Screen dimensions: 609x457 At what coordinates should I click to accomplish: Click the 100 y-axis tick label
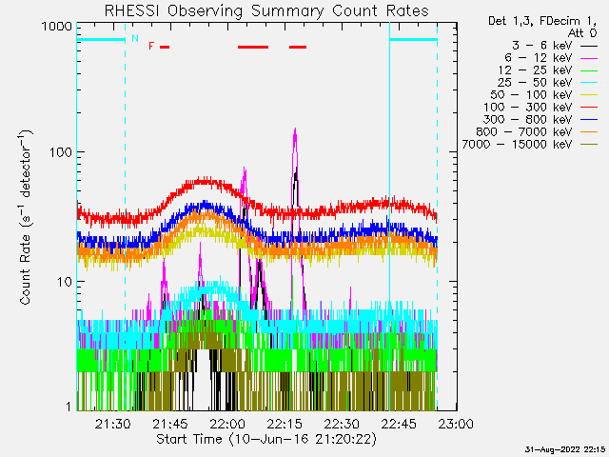tap(61, 152)
